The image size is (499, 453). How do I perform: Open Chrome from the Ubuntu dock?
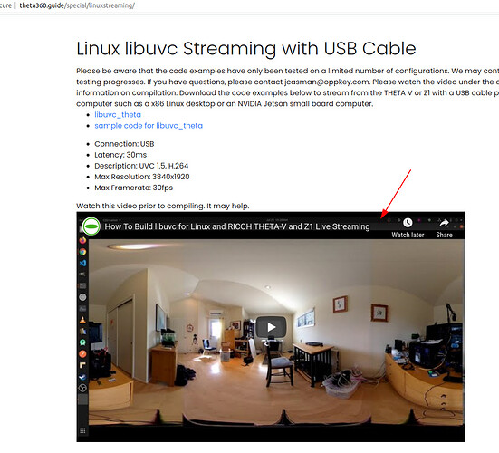point(82,252)
